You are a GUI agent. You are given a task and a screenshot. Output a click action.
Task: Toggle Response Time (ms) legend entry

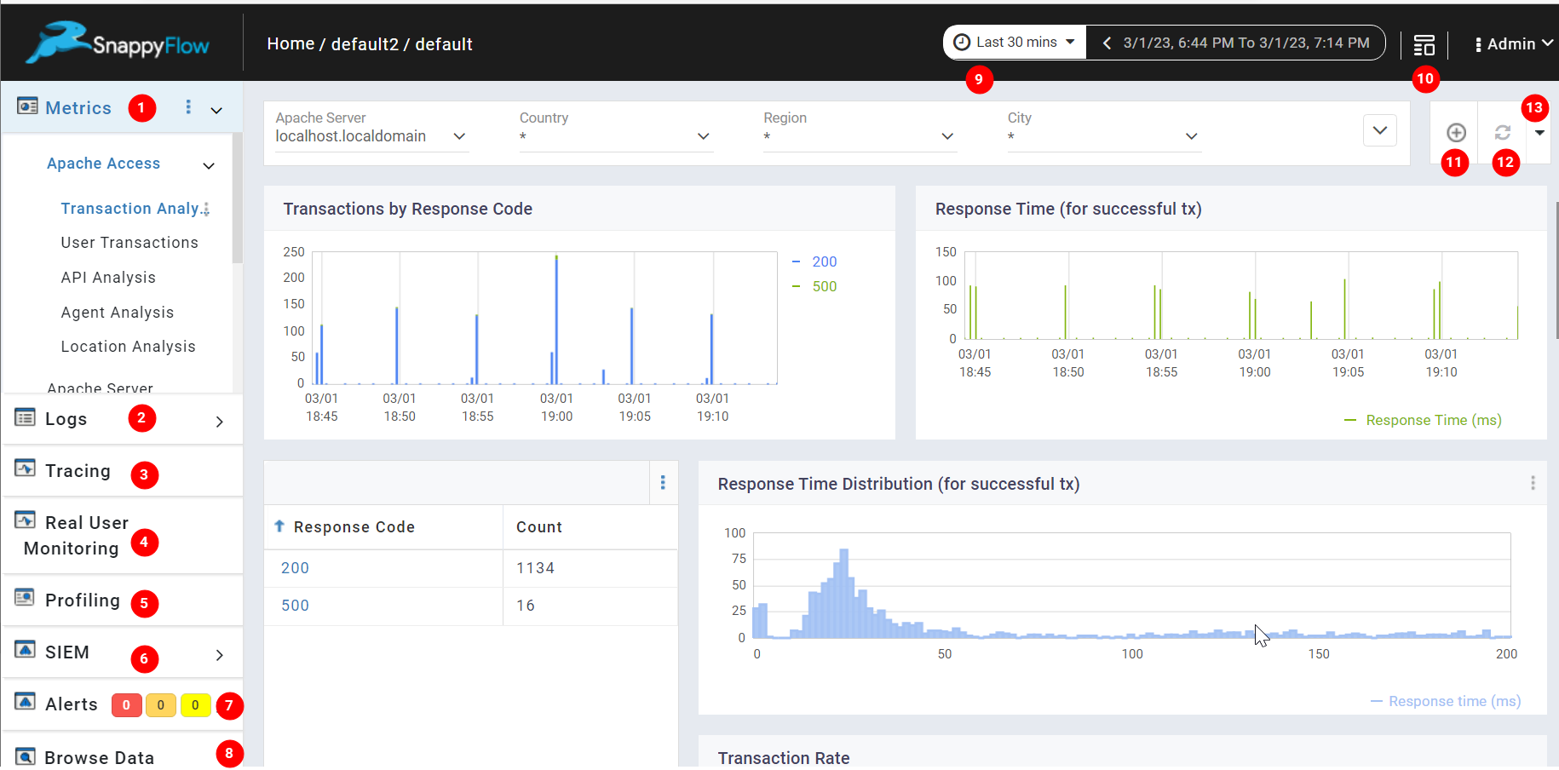pos(1433,420)
